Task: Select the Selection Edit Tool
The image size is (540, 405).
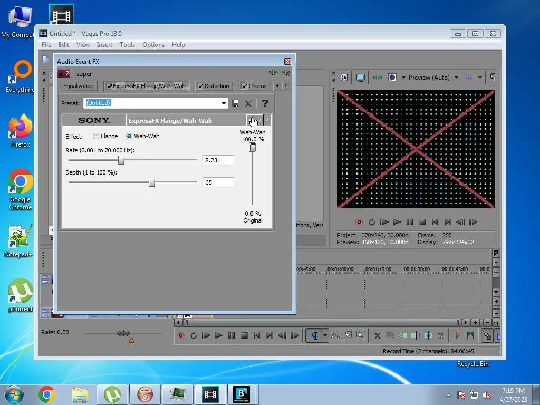Action: [348, 335]
